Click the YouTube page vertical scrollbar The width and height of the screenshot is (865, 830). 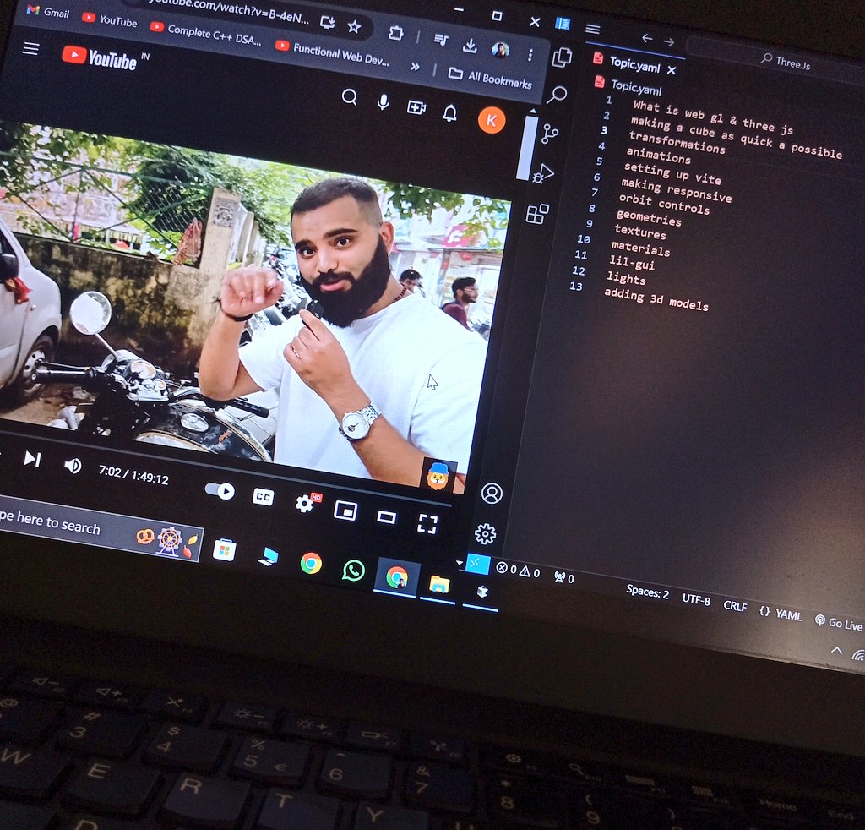(x=525, y=146)
